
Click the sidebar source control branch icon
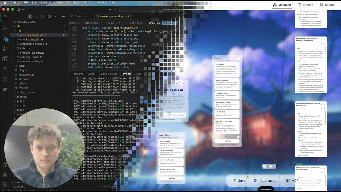[x=43, y=16]
